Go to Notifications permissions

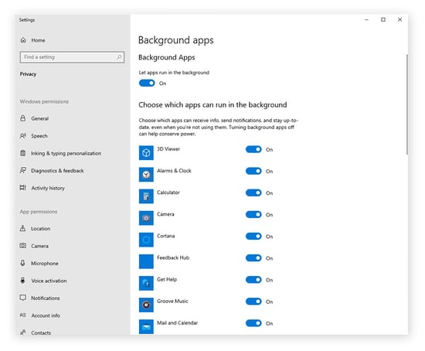click(x=46, y=298)
